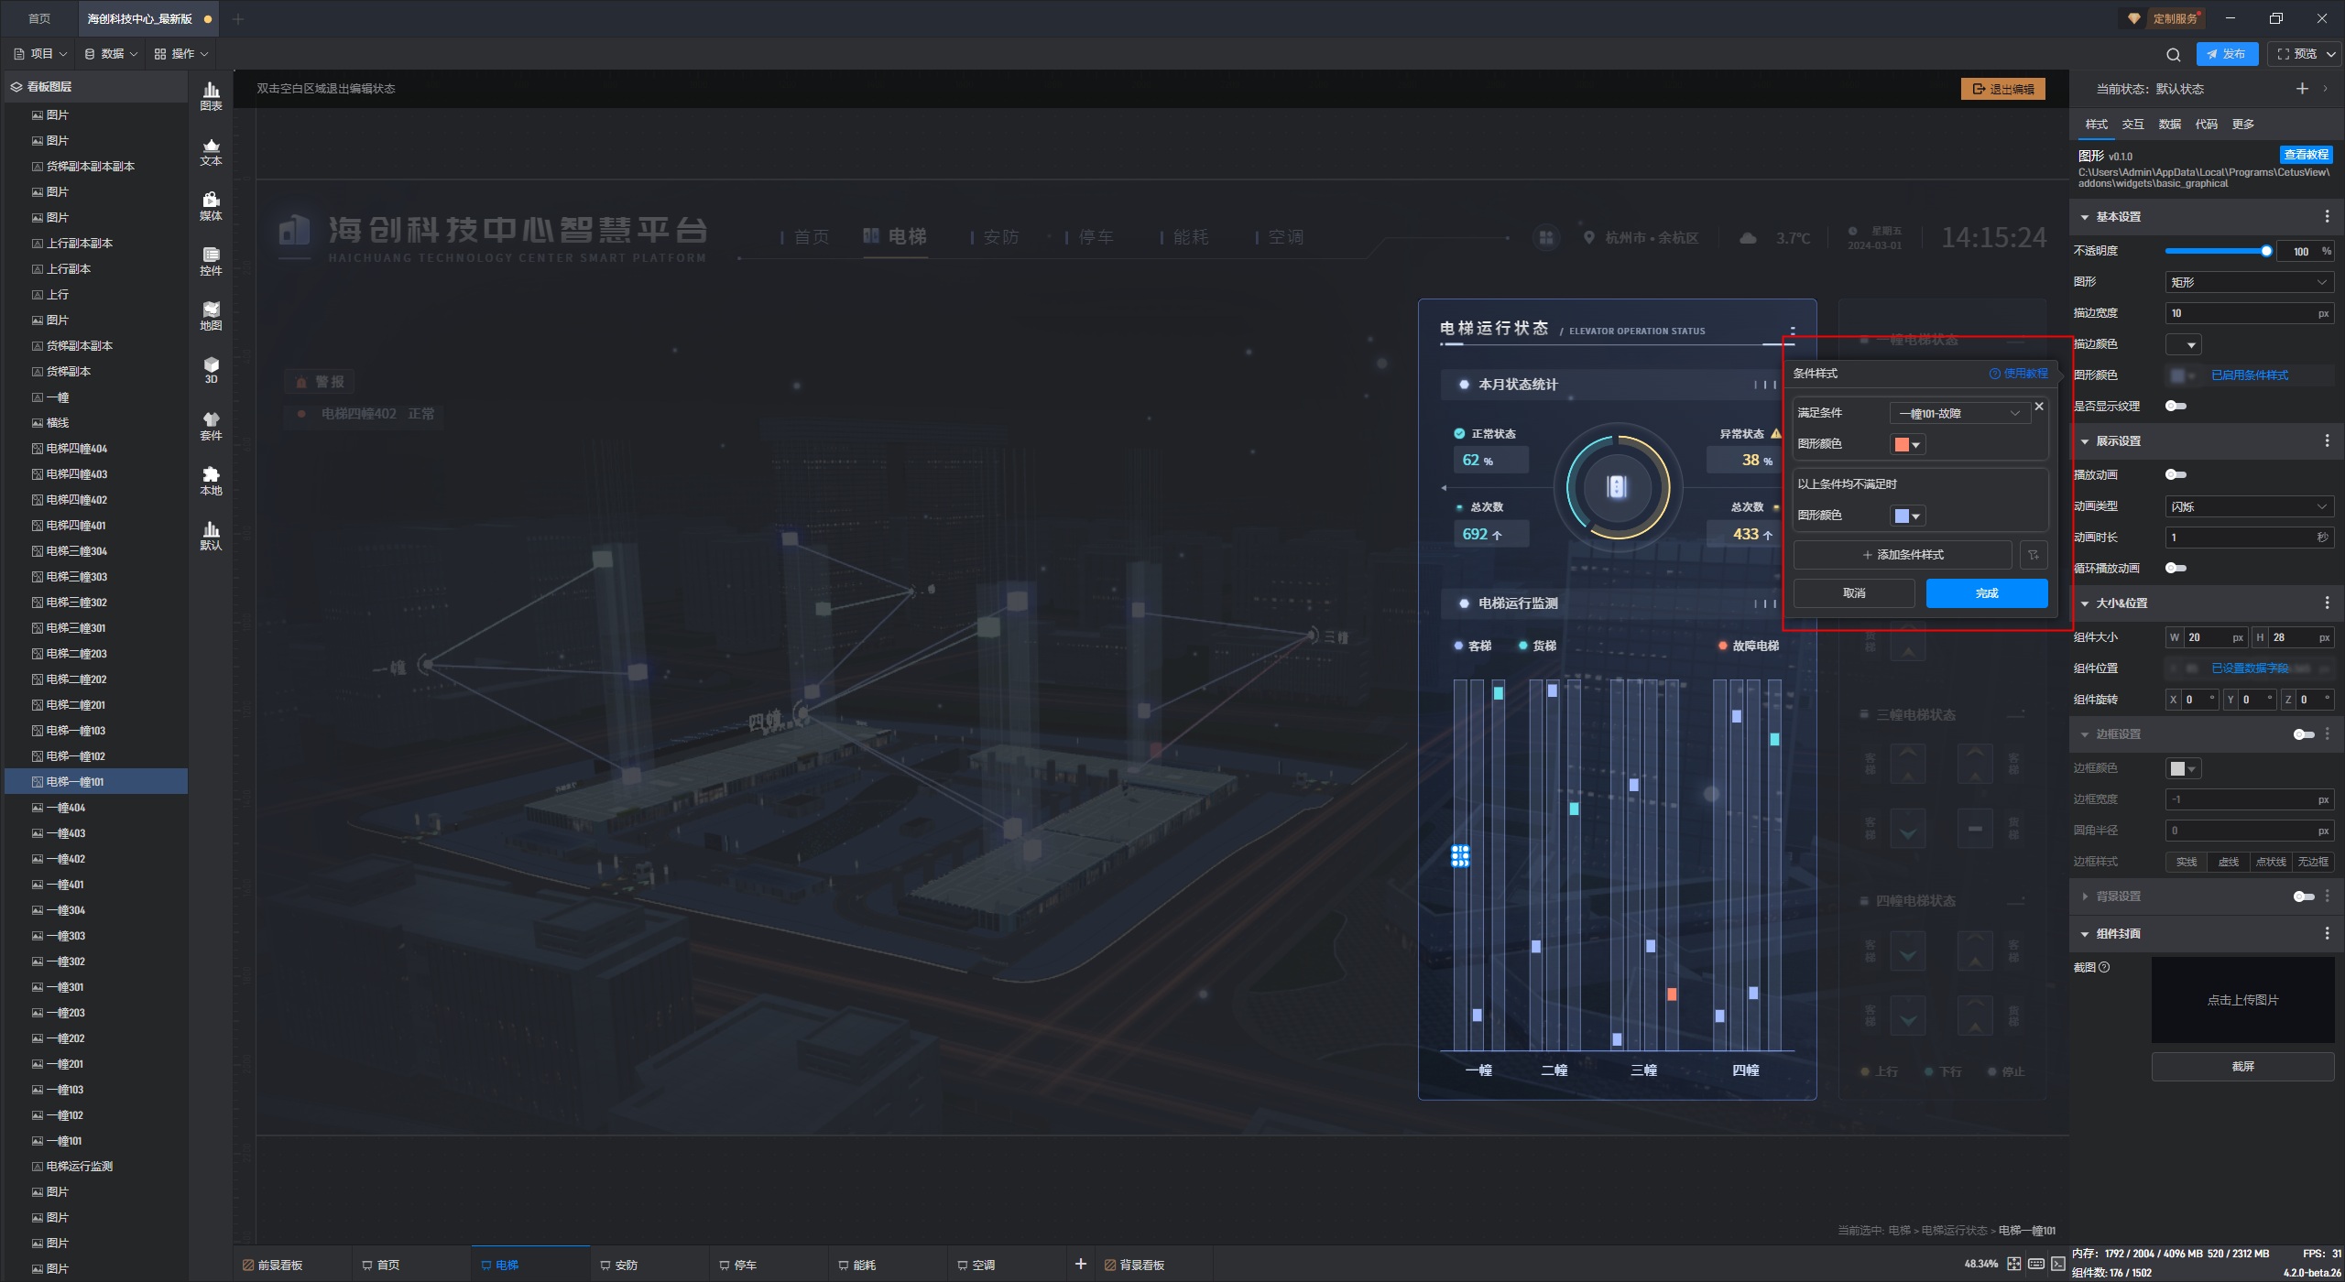Open the 动画类型 dropdown 闪烁
This screenshot has height=1282, width=2345.
tap(2249, 506)
